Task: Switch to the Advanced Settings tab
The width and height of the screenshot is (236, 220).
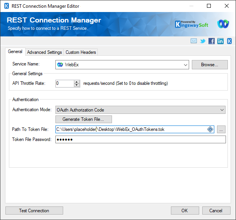Action: coord(45,52)
